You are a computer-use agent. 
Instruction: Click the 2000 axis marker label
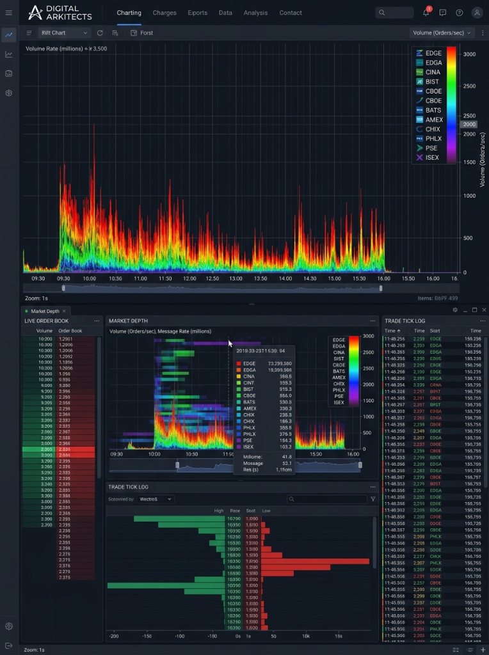pos(469,124)
